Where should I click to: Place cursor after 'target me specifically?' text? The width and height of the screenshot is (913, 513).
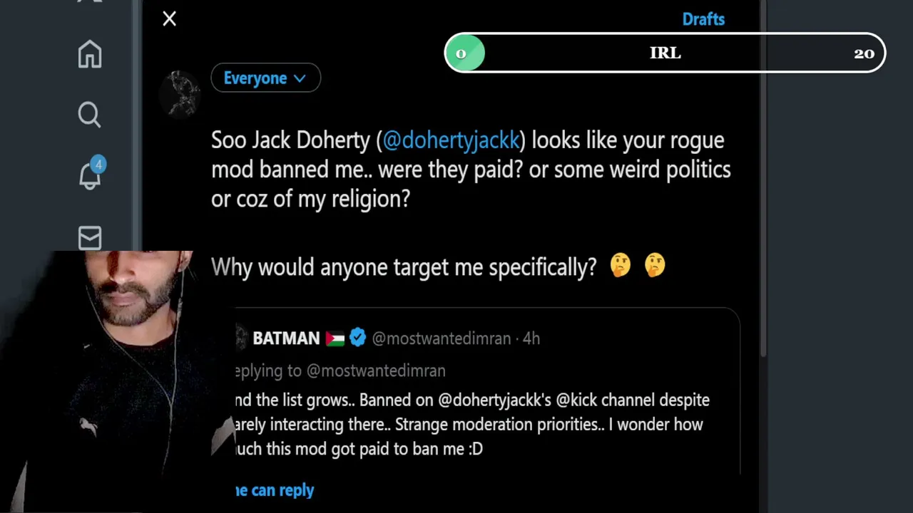pyautogui.click(x=597, y=267)
